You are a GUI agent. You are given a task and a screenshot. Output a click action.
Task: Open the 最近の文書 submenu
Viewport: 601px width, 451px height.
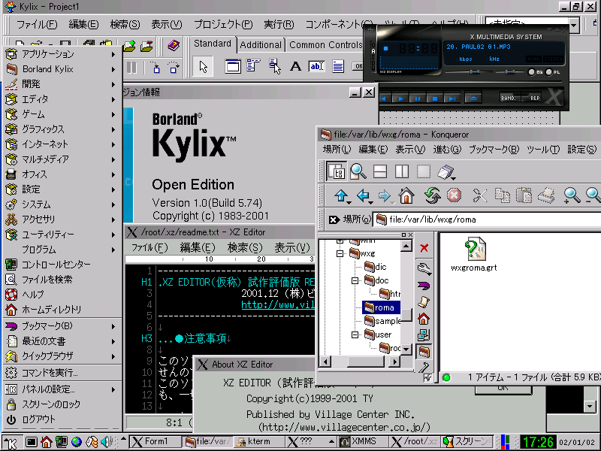(62, 341)
